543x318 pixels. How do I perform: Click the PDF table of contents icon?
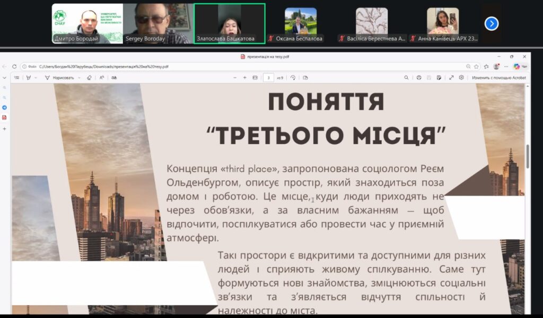point(17,77)
